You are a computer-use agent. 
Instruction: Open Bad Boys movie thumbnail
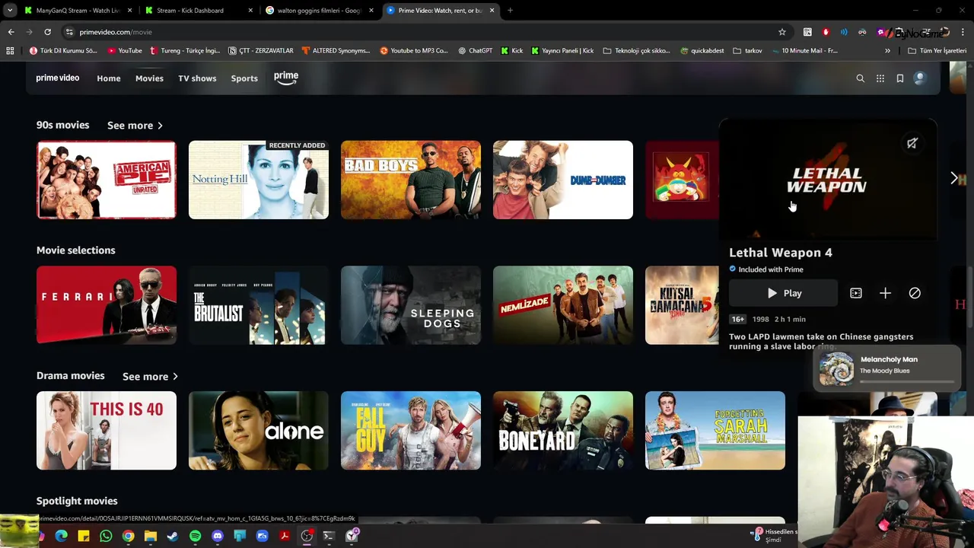[x=411, y=180]
